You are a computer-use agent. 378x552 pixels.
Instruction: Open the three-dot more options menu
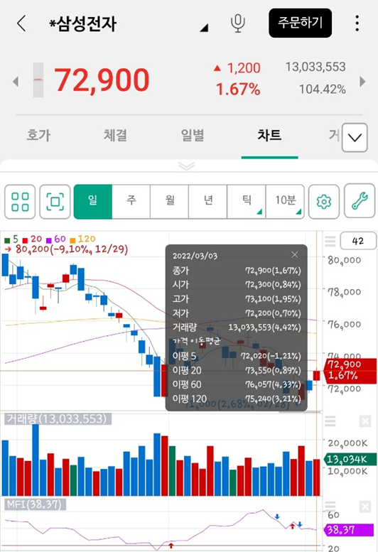(357, 23)
